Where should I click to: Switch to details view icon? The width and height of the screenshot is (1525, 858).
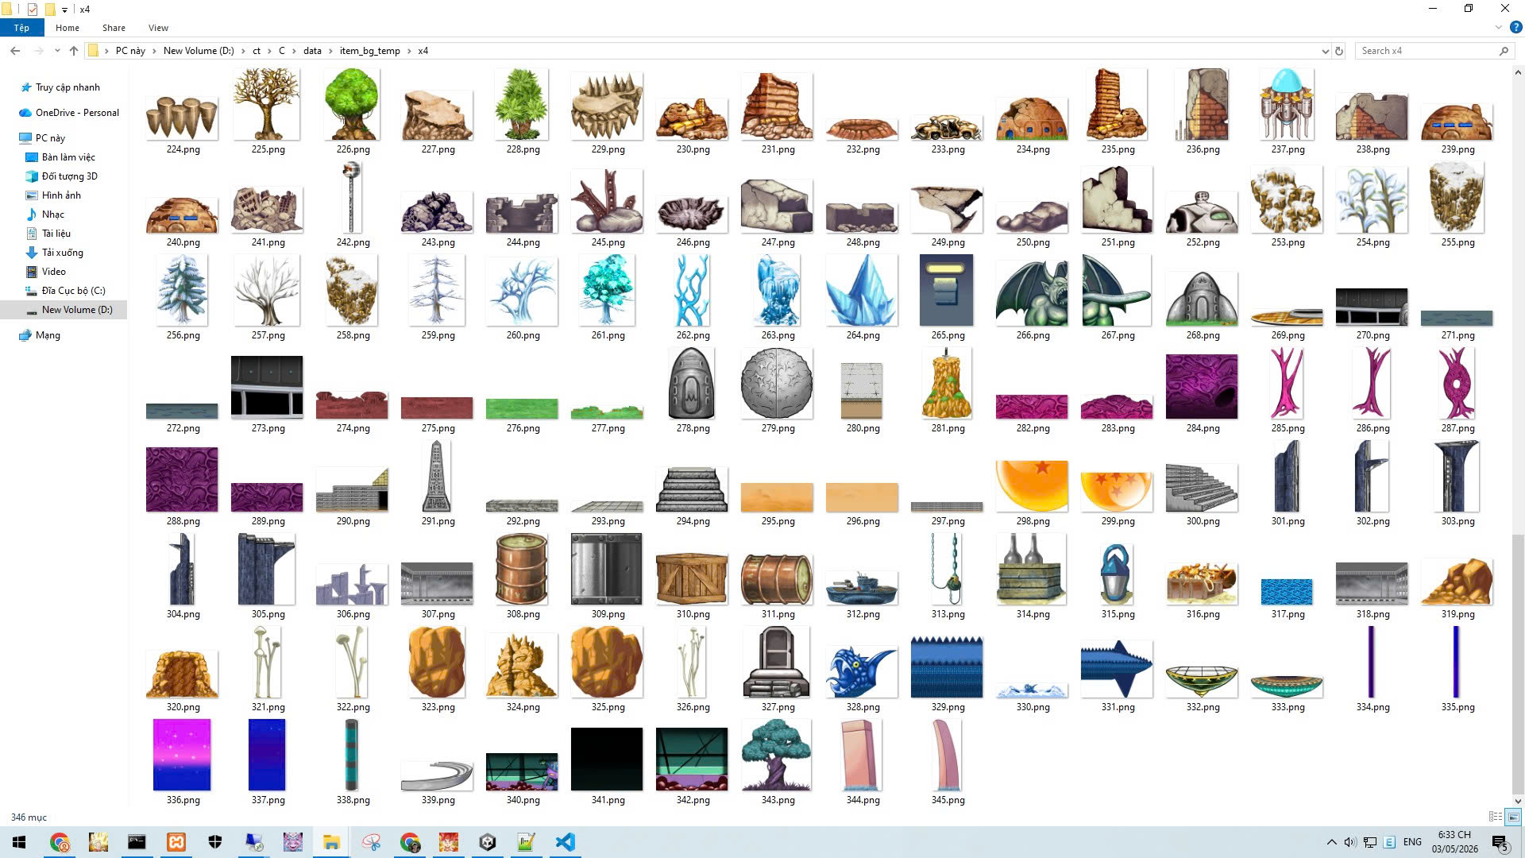click(1495, 817)
